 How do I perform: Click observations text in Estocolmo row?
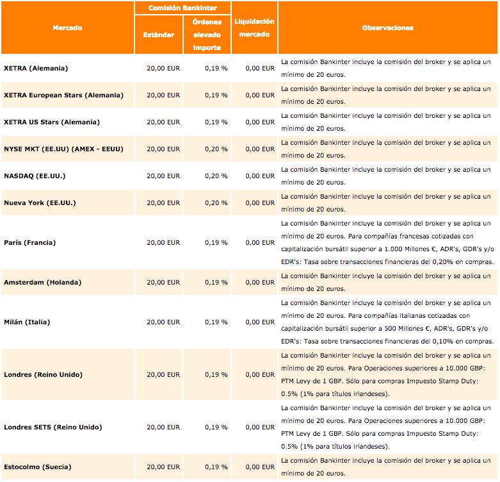pyautogui.click(x=386, y=467)
